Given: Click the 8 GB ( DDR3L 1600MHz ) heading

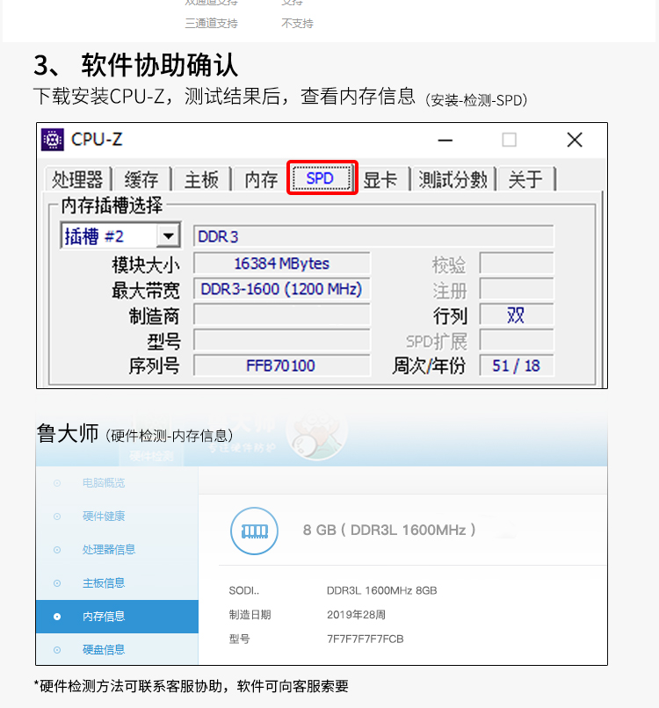Looking at the screenshot, I should pyautogui.click(x=389, y=530).
